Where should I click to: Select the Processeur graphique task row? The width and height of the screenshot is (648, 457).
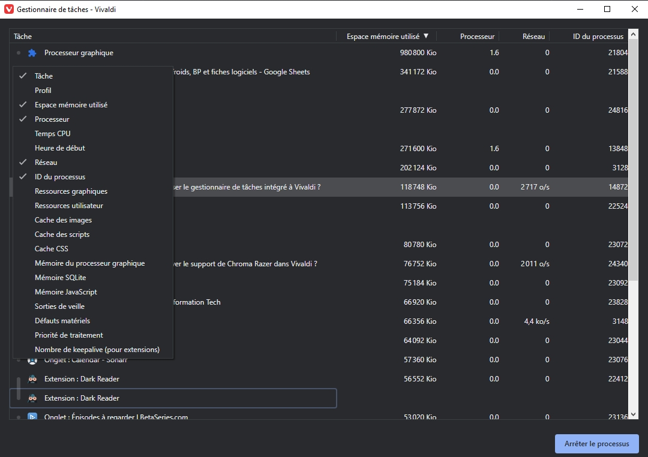coord(319,53)
